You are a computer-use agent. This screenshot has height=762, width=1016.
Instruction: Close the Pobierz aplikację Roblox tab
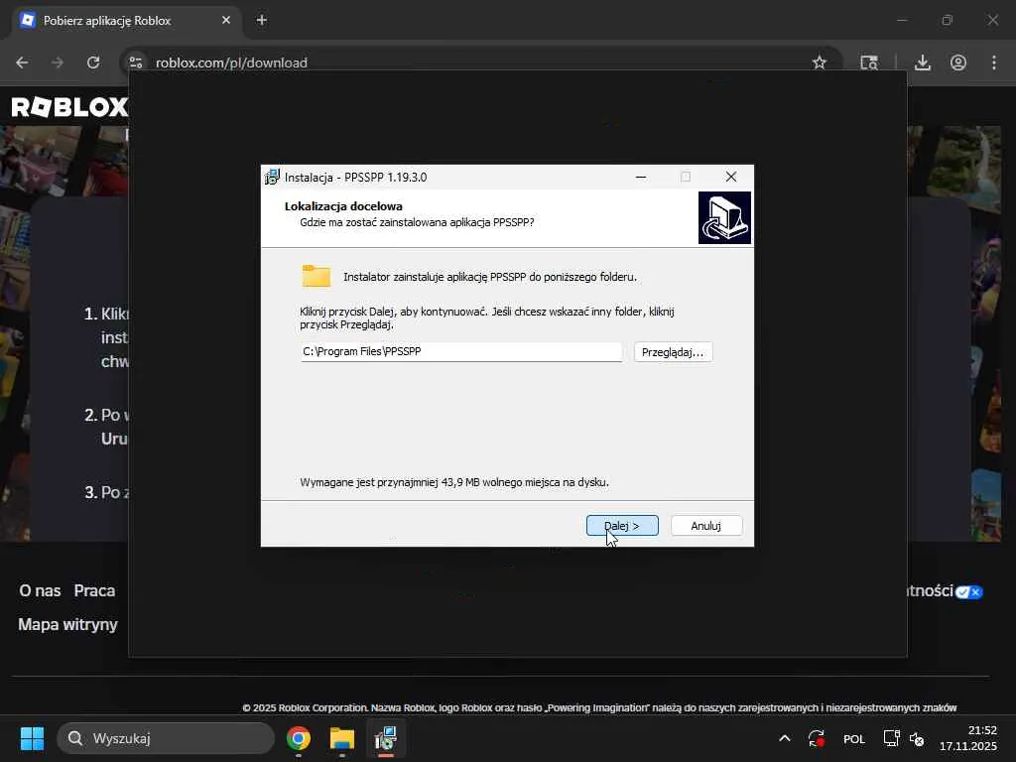[226, 20]
